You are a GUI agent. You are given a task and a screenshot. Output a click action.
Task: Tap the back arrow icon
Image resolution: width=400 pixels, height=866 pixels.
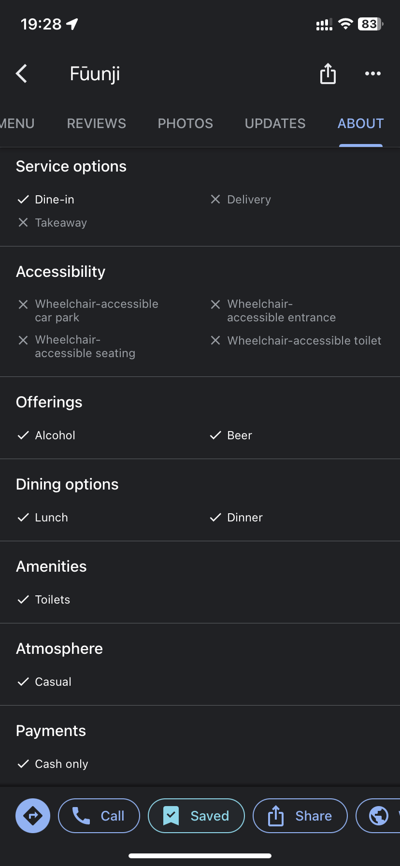[22, 73]
